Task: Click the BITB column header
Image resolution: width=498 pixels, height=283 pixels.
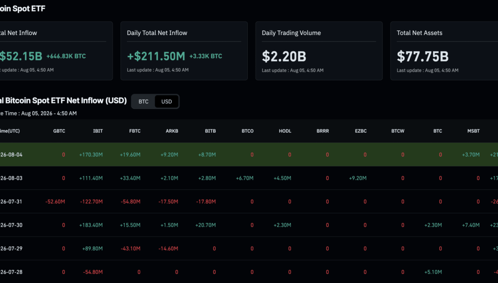Action: click(210, 131)
